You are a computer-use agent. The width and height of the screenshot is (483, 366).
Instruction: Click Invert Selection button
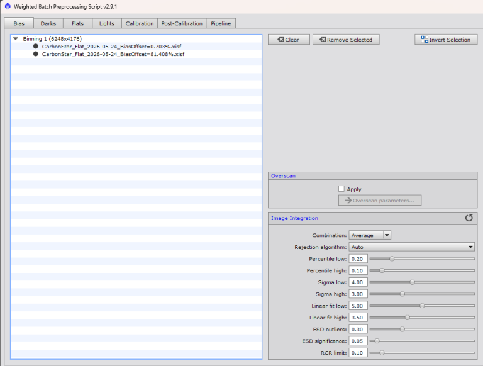446,40
